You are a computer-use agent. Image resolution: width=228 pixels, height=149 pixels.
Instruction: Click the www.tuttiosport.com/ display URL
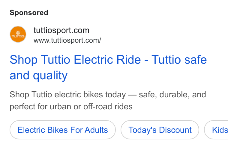[x=67, y=40]
